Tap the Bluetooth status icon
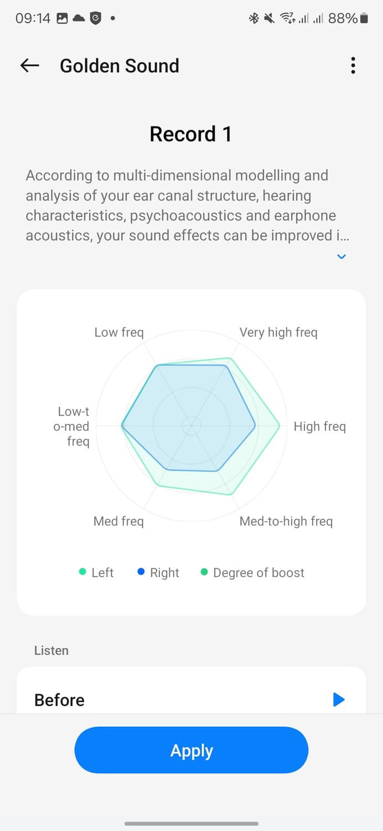 253,18
